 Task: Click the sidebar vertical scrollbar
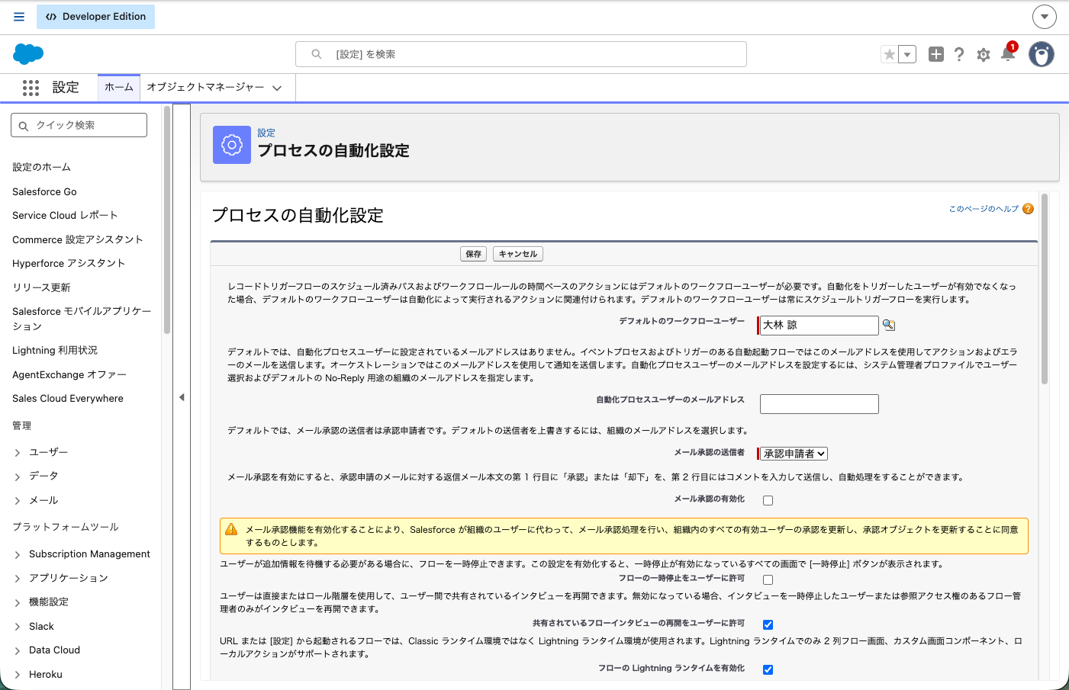point(166,220)
